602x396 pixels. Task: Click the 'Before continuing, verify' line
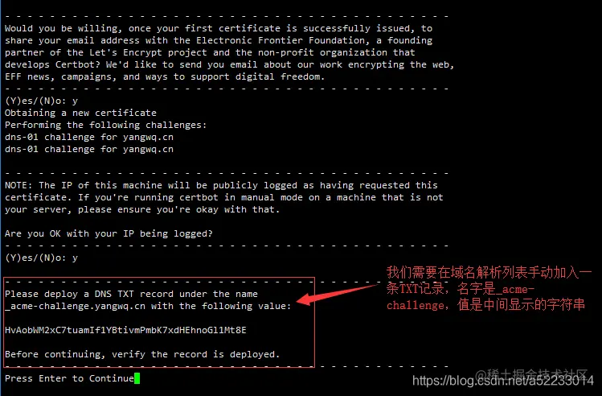click(142, 354)
